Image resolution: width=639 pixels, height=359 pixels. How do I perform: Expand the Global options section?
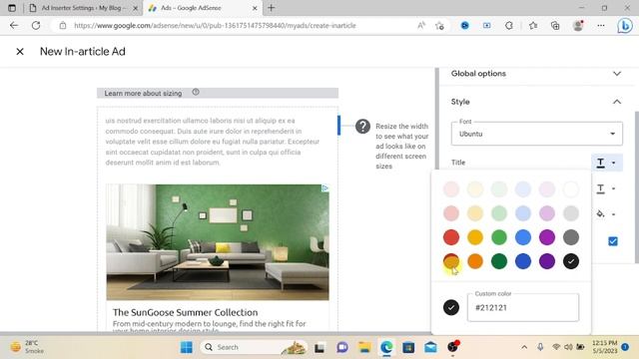tap(536, 74)
